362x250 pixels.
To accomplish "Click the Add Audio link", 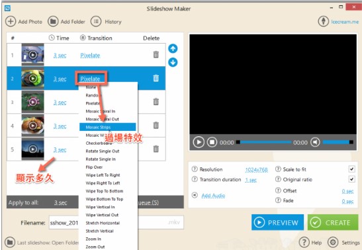I will (x=213, y=196).
